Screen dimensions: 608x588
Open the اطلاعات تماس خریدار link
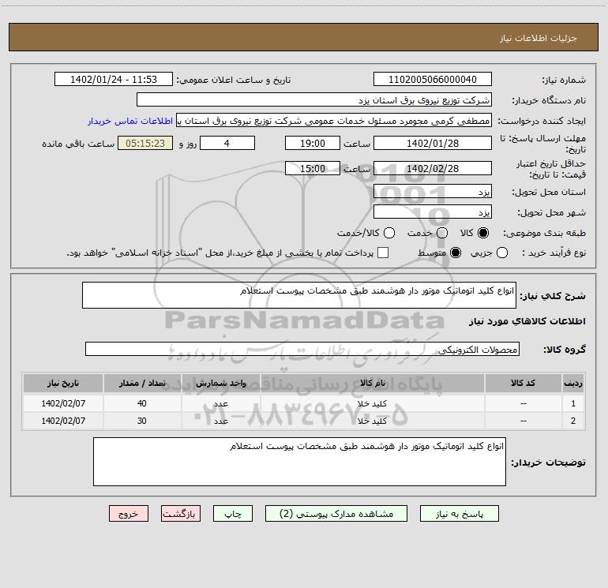(130, 121)
